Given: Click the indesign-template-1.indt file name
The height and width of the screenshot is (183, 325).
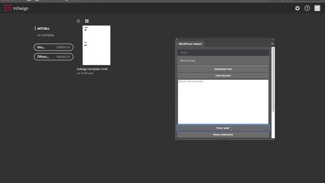Looking at the screenshot, I should 92,69.
